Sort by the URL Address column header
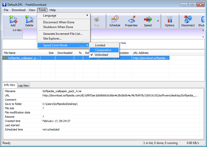 (151, 53)
